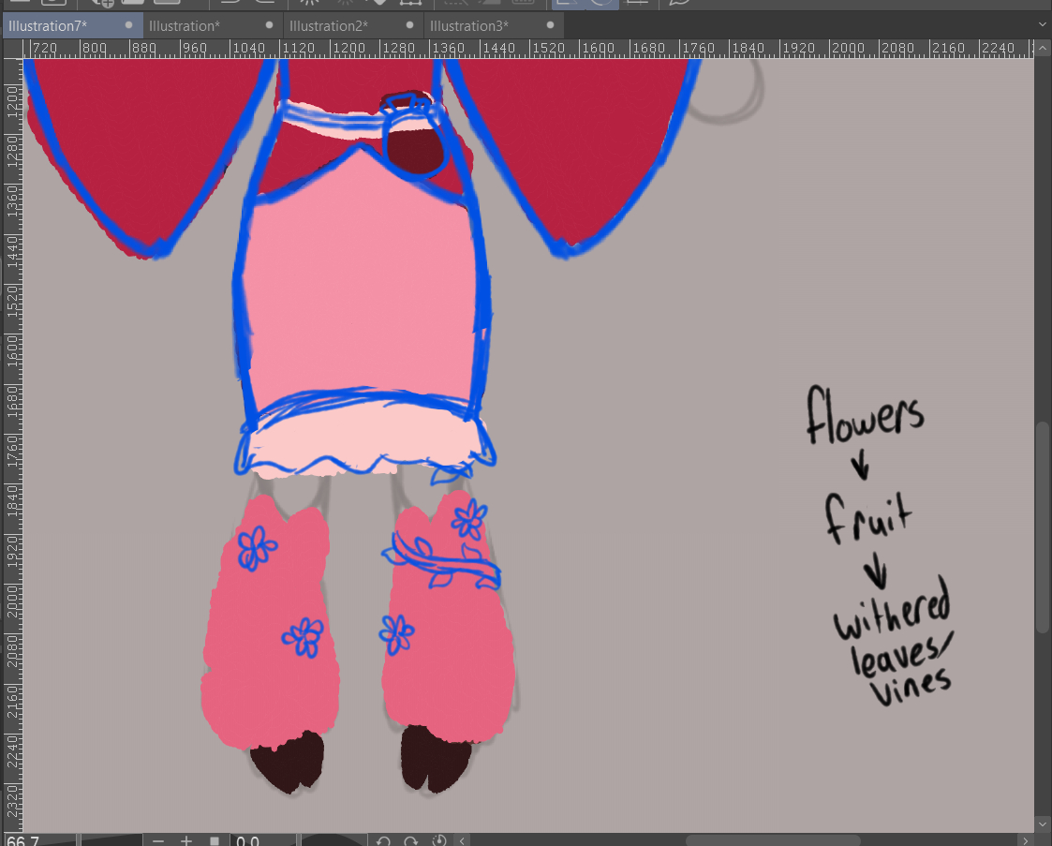Click the scroll left arrow on horizontal scrollbar
Image resolution: width=1052 pixels, height=846 pixels.
pos(462,840)
